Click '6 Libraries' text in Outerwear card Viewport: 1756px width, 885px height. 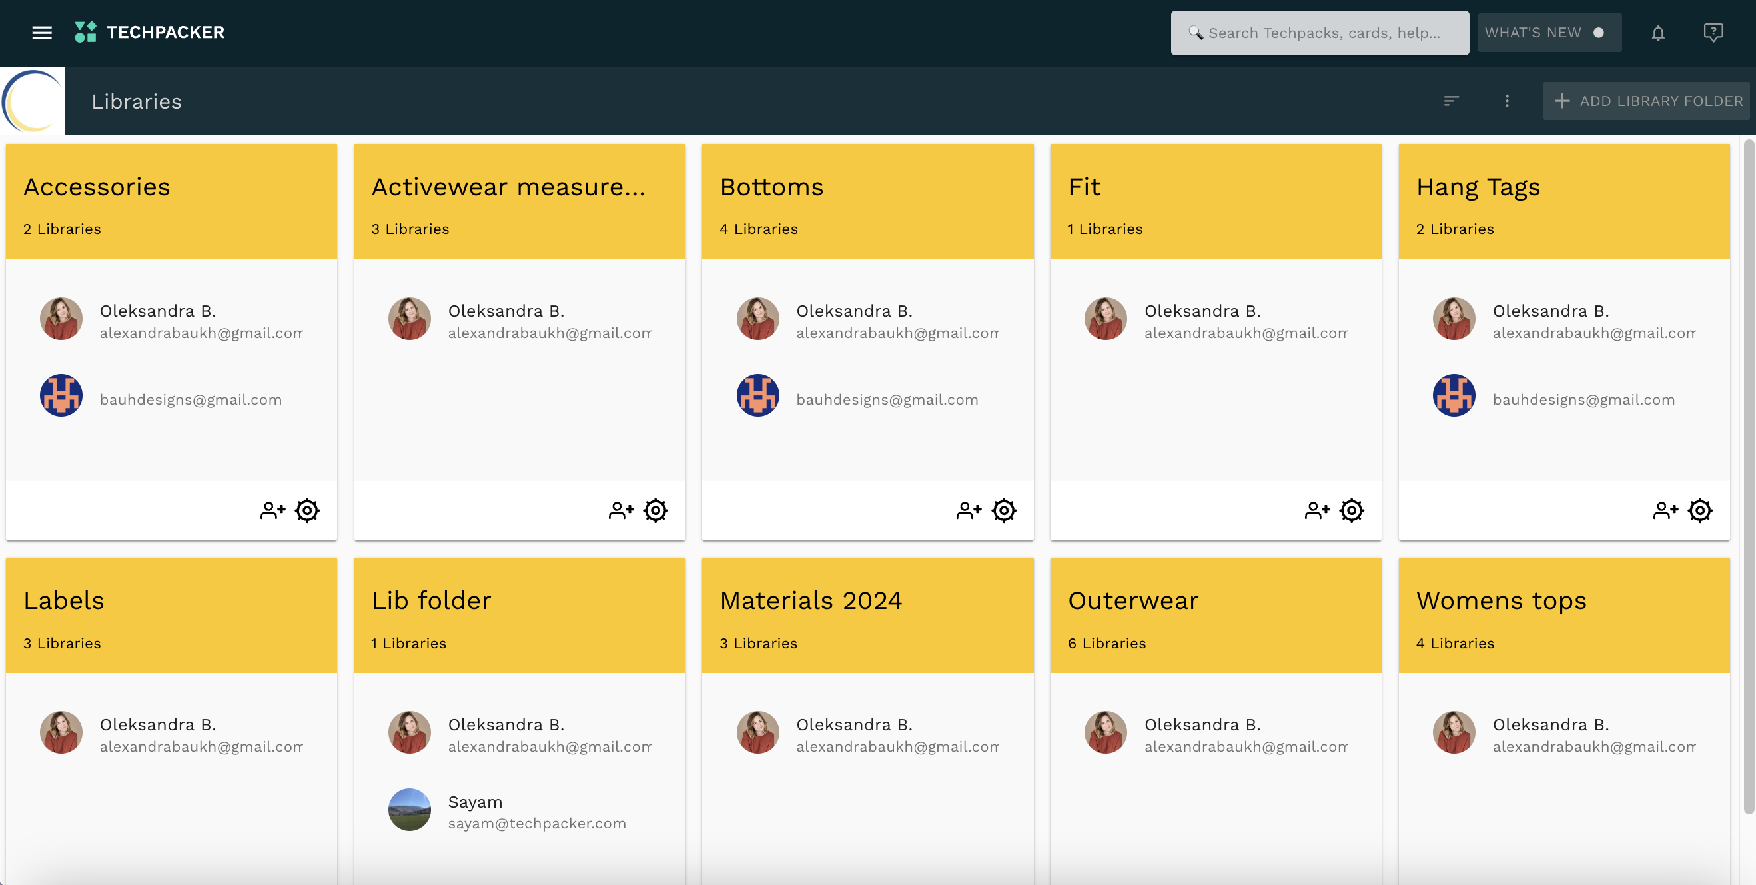[x=1107, y=644]
